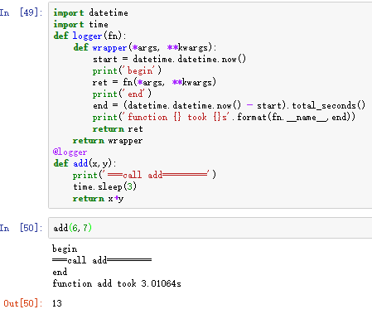Click the 'return wrapper' line

coord(108,141)
